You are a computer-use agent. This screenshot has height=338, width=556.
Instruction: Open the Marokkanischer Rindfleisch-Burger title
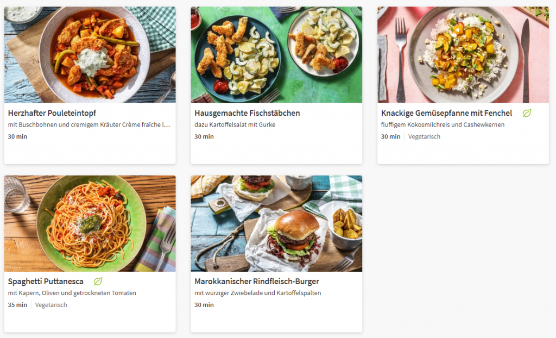click(x=256, y=281)
